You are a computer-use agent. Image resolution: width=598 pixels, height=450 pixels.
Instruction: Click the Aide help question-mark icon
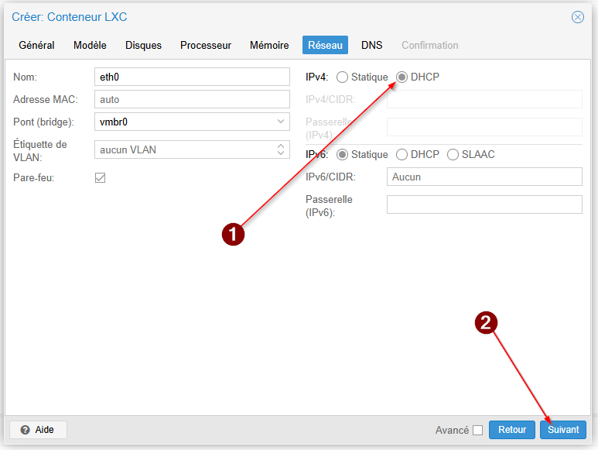point(26,430)
